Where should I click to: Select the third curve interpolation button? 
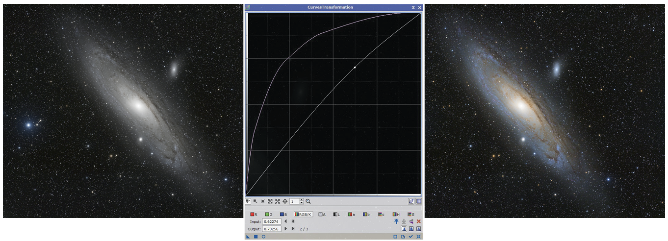[418, 229]
